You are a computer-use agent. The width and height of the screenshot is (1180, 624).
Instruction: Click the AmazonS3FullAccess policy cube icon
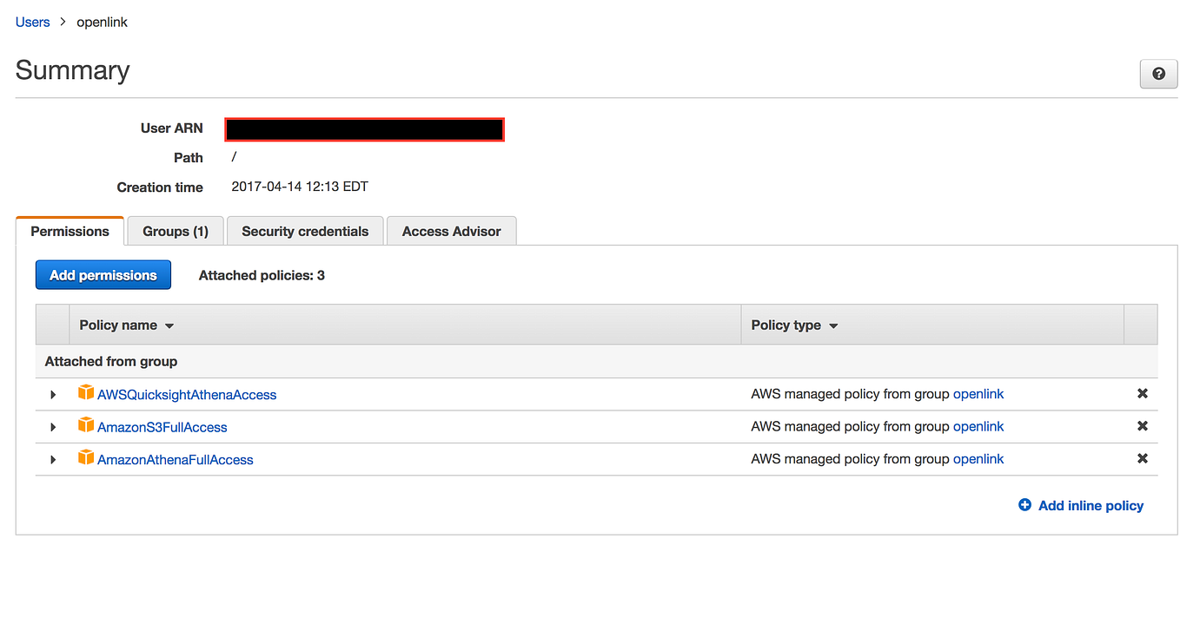pyautogui.click(x=85, y=426)
